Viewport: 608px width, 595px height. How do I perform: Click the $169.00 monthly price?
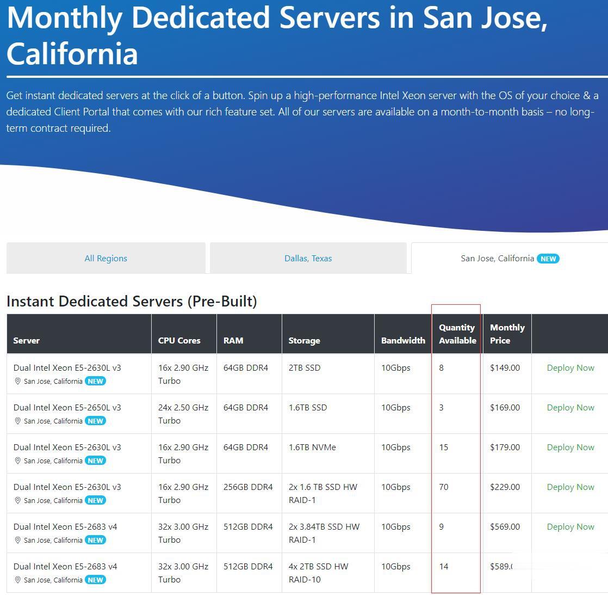click(505, 408)
